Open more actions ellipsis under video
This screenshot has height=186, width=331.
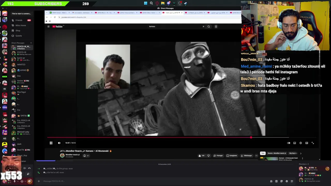point(256,156)
